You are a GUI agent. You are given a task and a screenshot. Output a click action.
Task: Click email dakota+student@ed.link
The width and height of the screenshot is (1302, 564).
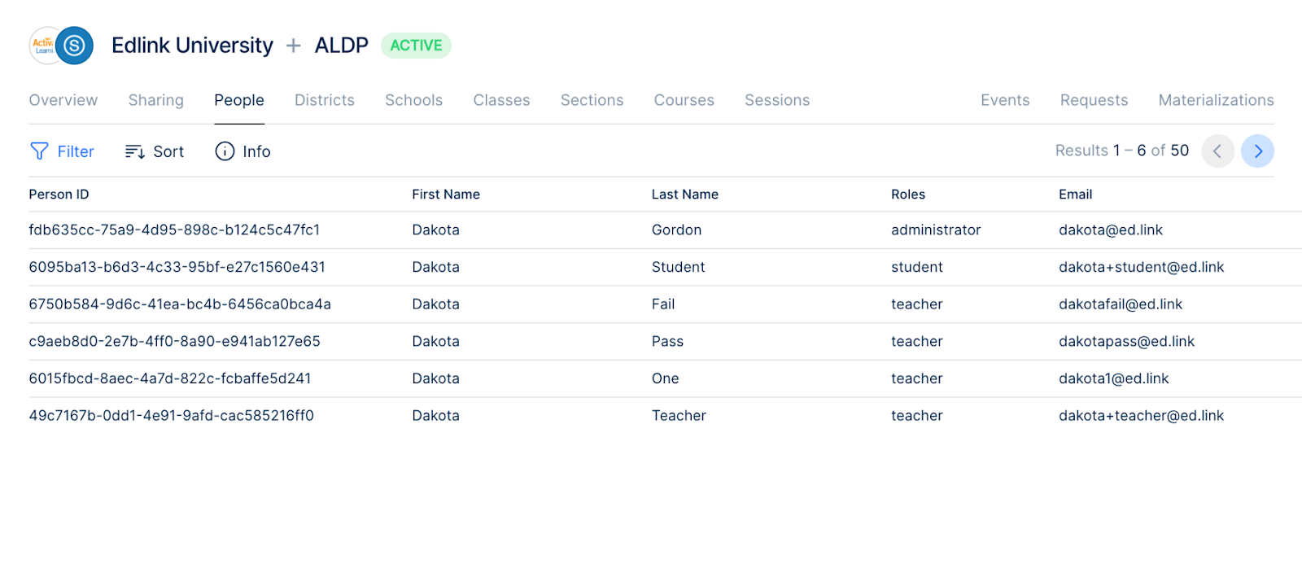pos(1141,267)
